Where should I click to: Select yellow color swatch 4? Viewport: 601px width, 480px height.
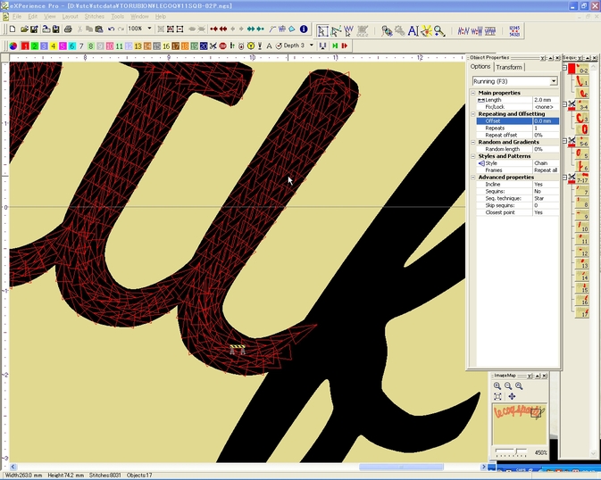pyautogui.click(x=54, y=46)
